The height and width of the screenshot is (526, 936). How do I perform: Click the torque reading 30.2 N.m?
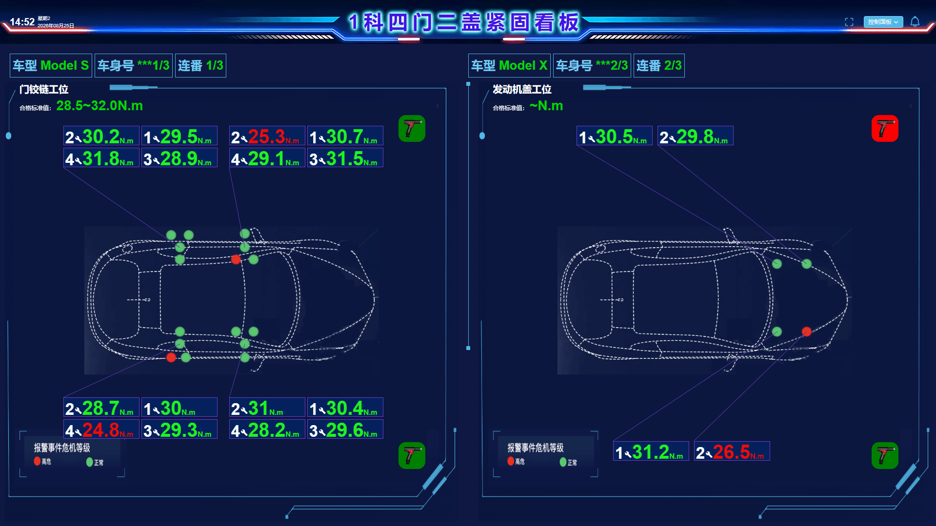tap(101, 136)
